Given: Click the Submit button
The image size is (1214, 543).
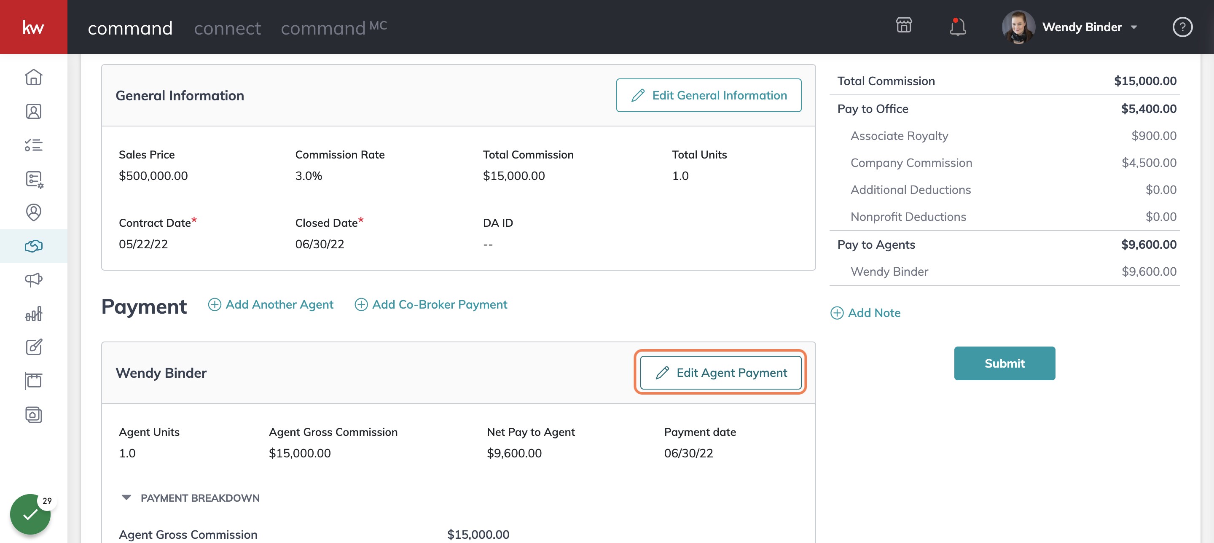Looking at the screenshot, I should click(1004, 363).
